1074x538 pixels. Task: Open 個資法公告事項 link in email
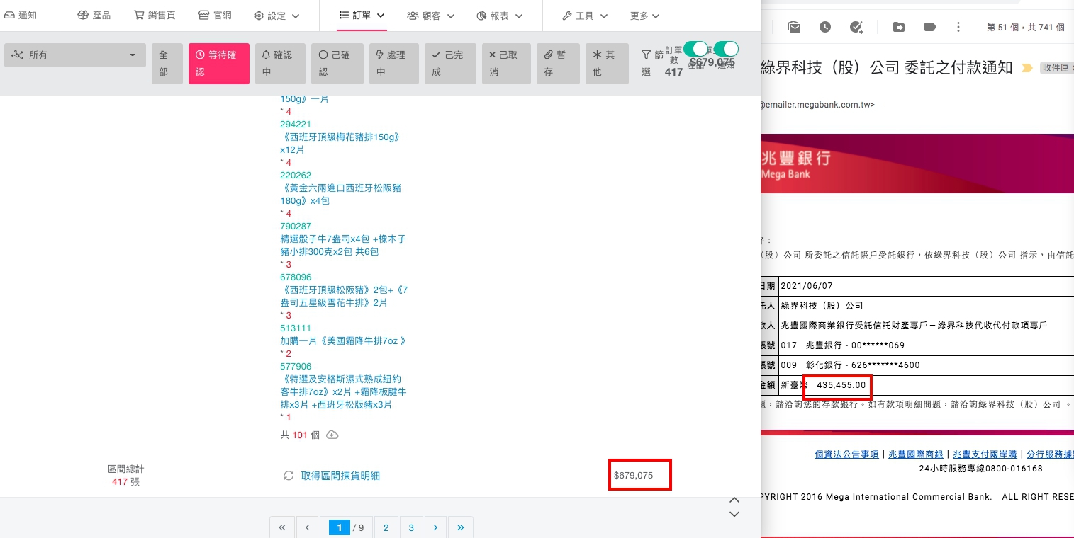tap(846, 454)
